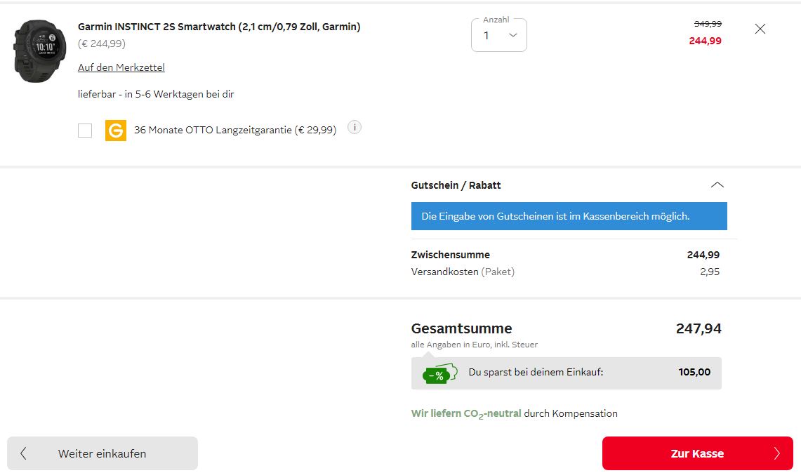This screenshot has width=801, height=473.
Task: Open Garmin INSTINCT 2S Smartwatch product title
Action: (218, 27)
